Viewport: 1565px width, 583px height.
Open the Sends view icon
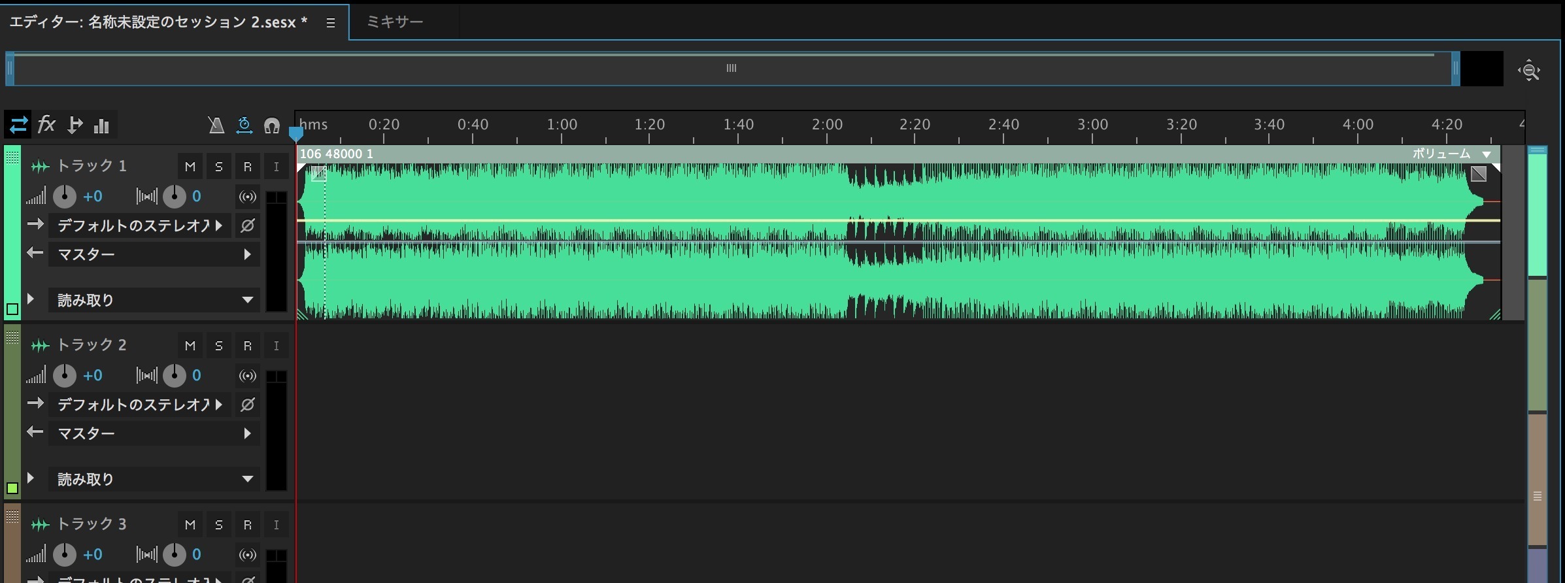click(x=75, y=125)
